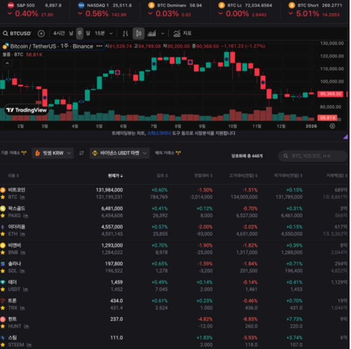
Task: Open the more options dots beside Binance
Action: [99, 46]
